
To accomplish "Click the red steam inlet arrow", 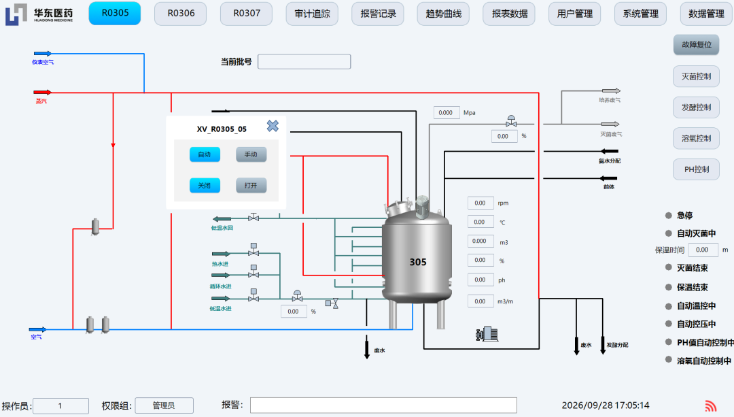I will pyautogui.click(x=42, y=93).
